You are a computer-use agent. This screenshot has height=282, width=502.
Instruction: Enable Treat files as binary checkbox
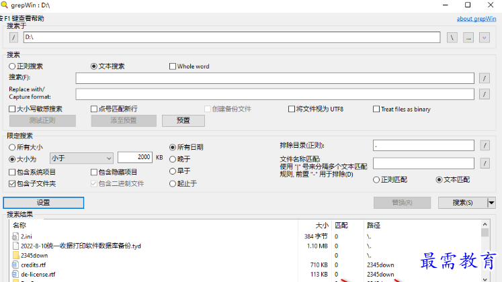376,109
